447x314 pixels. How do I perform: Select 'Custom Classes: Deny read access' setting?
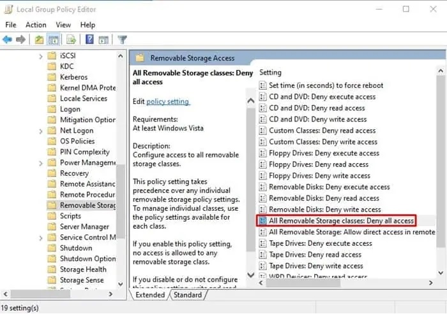[x=322, y=131]
